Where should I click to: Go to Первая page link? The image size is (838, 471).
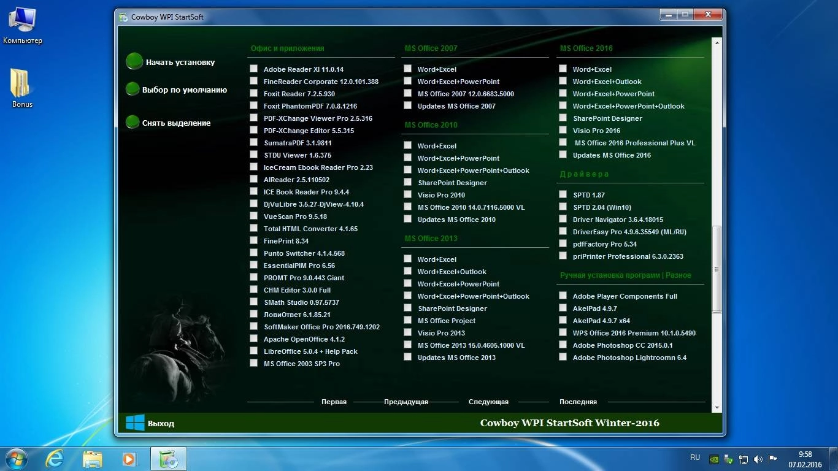(334, 402)
